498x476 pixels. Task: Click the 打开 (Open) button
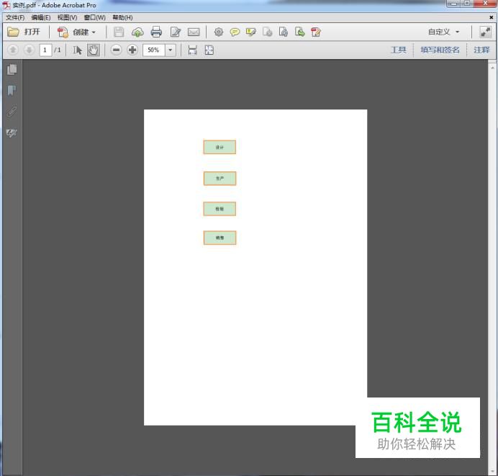24,32
